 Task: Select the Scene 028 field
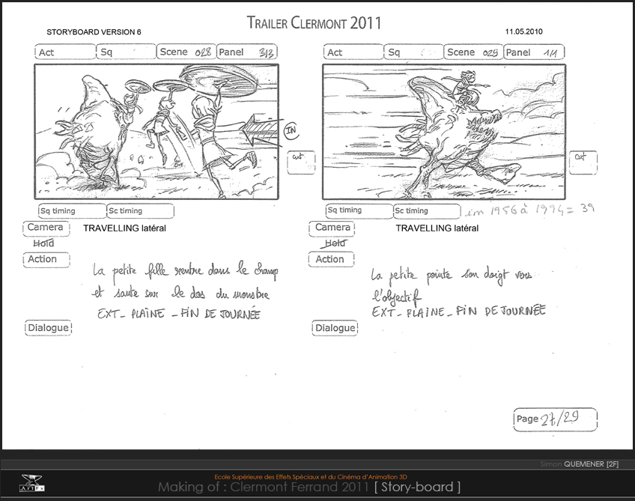(186, 52)
